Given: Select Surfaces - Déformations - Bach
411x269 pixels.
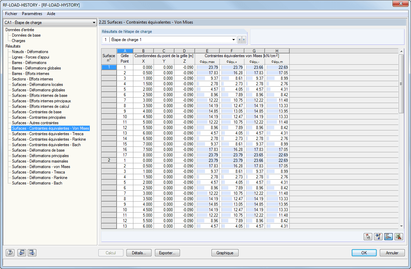Looking at the screenshot, I should tap(37, 183).
